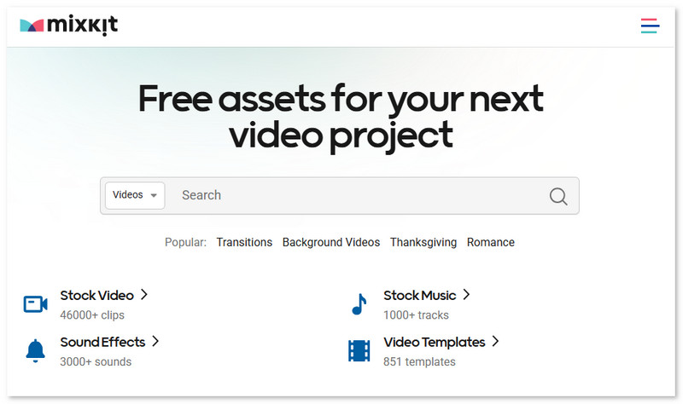
Task: Open the hamburger menu
Action: coord(650,26)
